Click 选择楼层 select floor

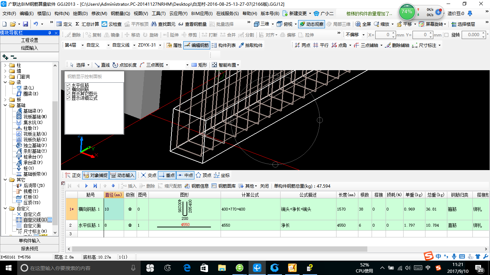[463, 24]
